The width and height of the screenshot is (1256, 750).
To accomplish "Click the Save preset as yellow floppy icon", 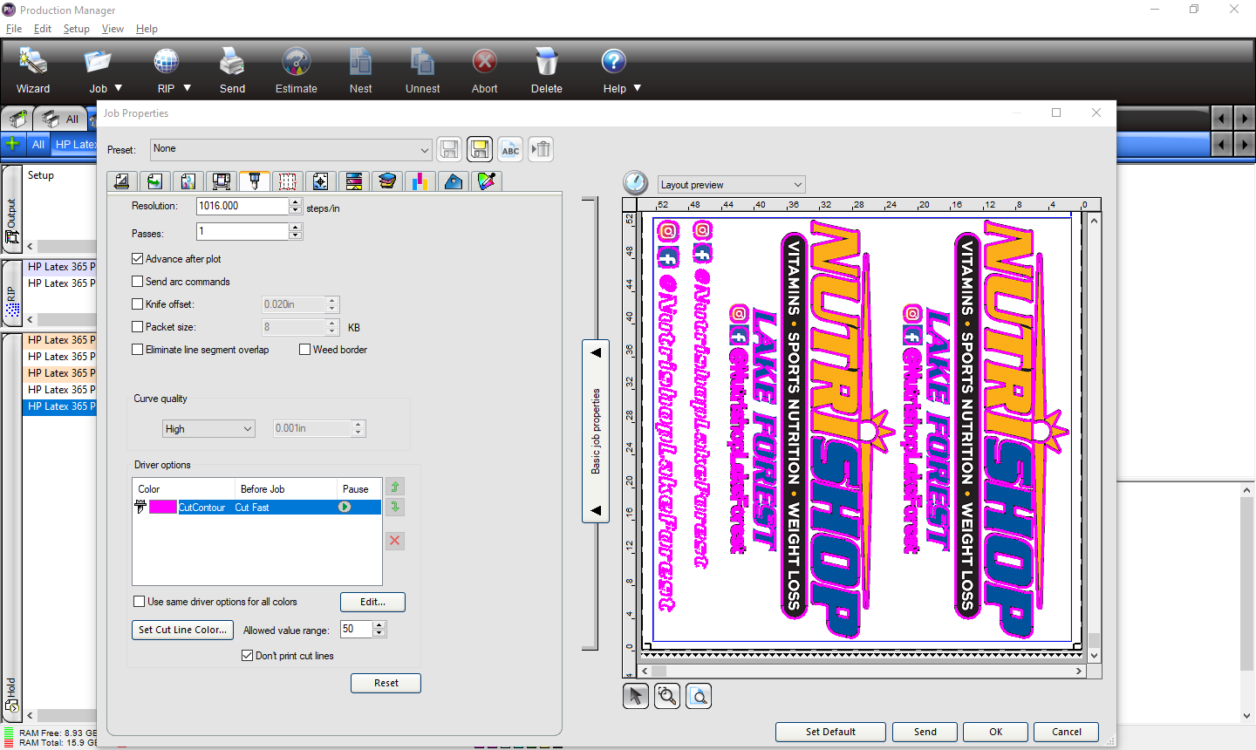I will click(x=480, y=149).
